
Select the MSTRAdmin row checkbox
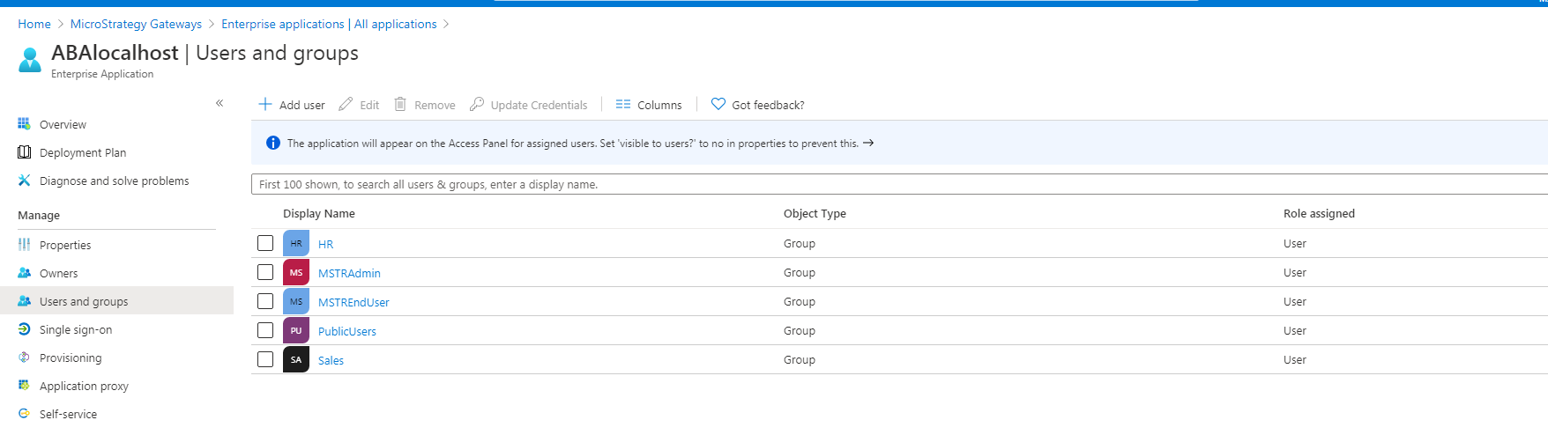click(x=265, y=272)
